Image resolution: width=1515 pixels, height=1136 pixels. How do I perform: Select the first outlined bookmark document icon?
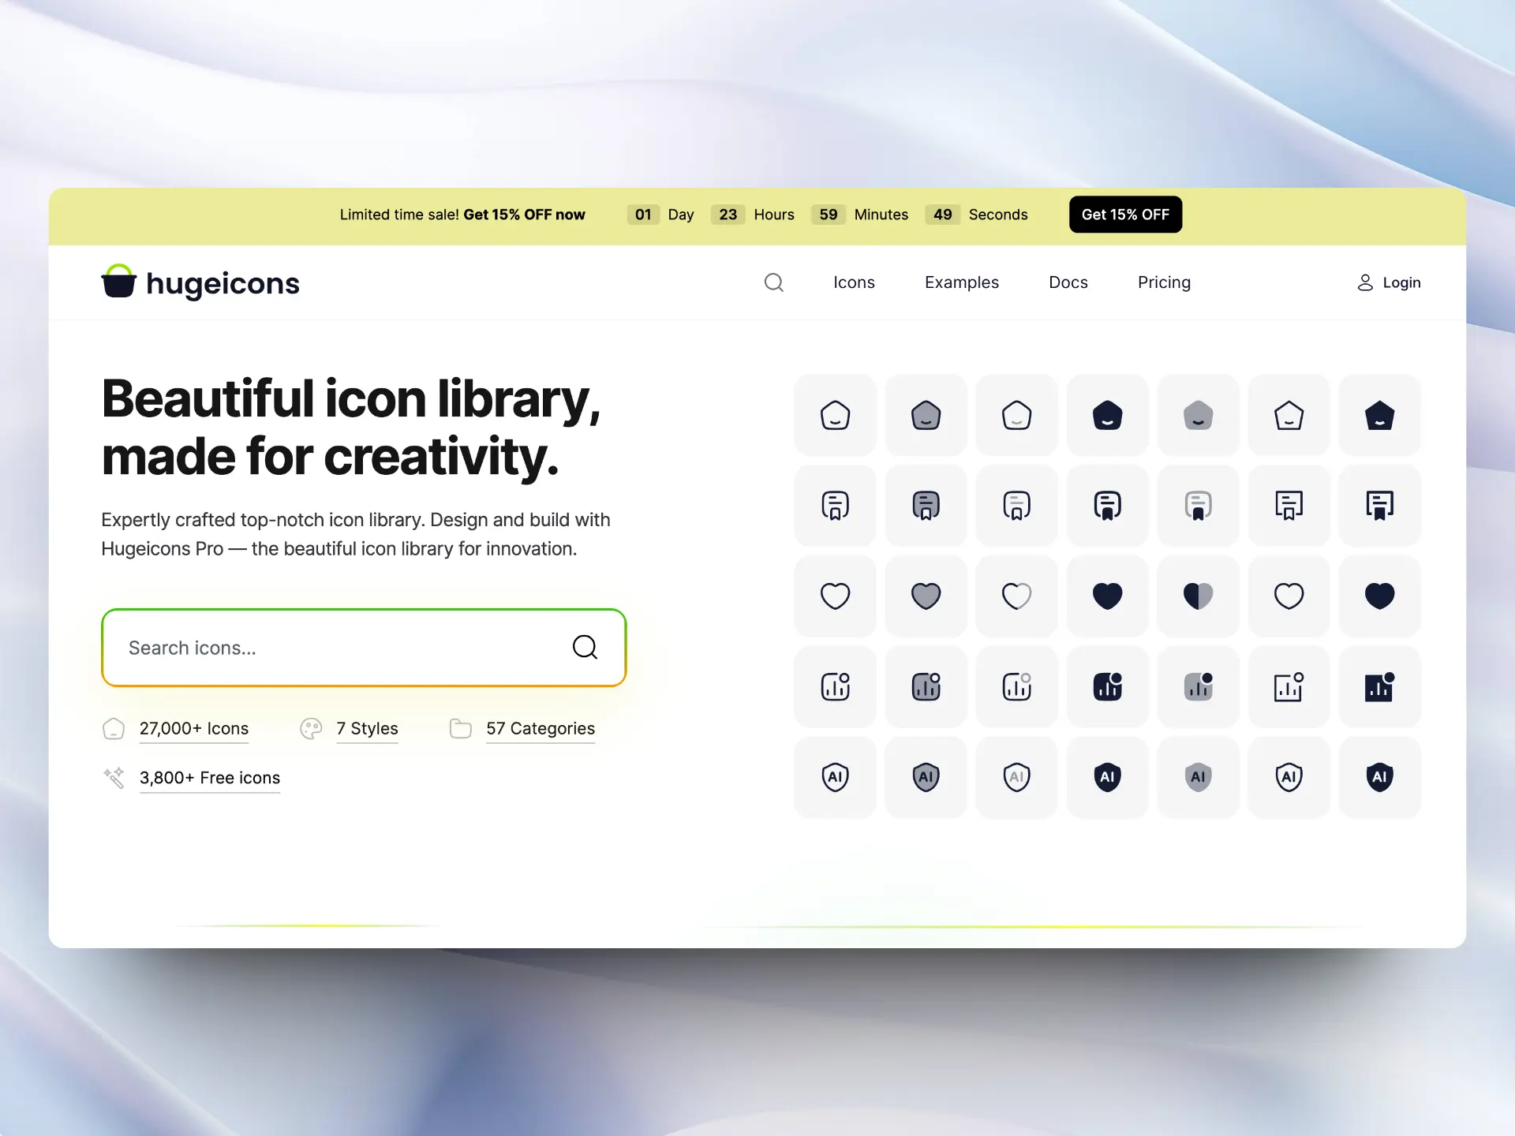tap(835, 506)
